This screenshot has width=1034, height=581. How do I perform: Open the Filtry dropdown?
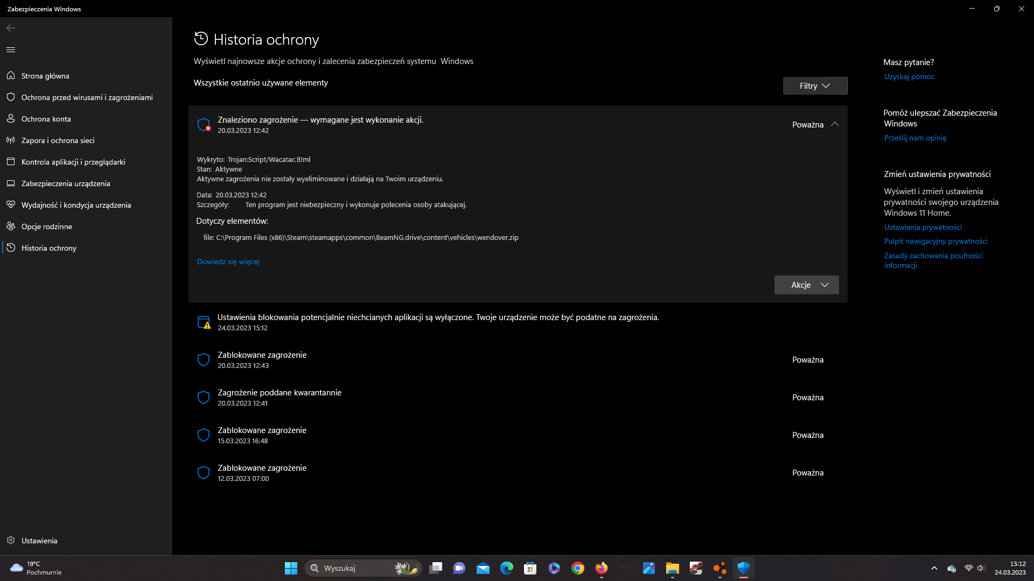click(815, 86)
